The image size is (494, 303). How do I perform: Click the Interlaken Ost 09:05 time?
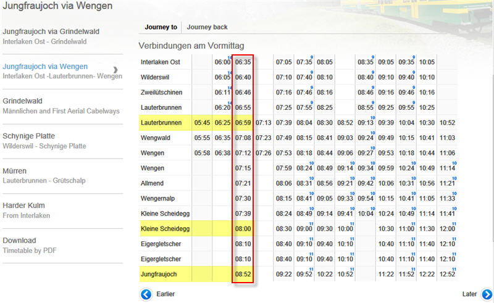[x=386, y=62]
